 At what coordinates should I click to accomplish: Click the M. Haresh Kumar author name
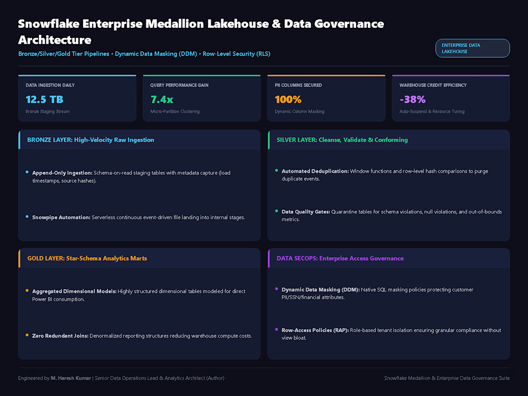click(71, 378)
